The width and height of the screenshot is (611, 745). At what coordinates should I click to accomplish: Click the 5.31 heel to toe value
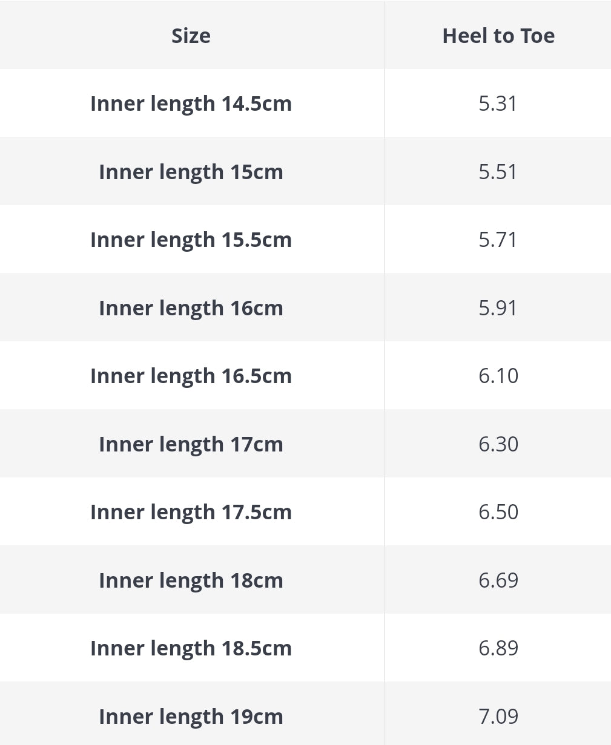498,103
